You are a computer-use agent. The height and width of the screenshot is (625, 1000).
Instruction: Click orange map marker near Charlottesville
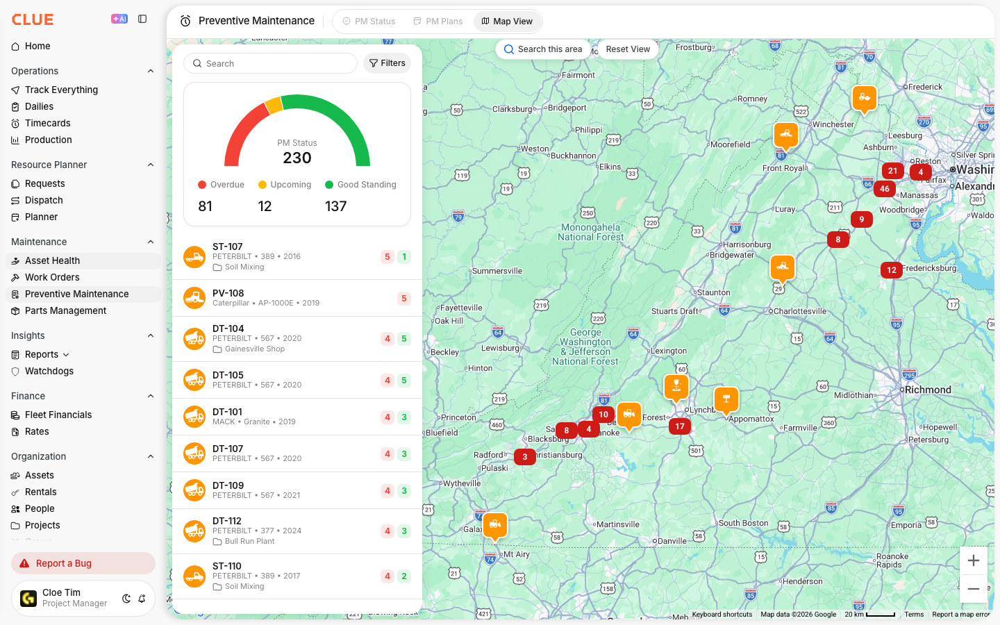tap(783, 268)
